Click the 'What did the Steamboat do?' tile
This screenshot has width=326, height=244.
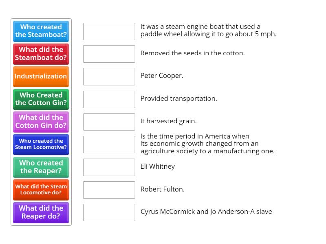coord(41,54)
